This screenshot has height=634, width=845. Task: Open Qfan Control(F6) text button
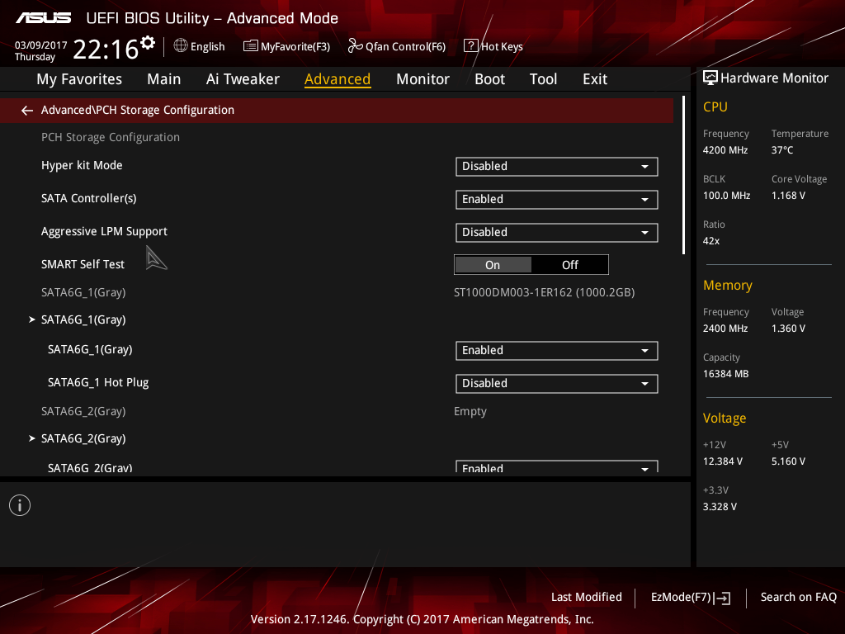click(x=405, y=47)
